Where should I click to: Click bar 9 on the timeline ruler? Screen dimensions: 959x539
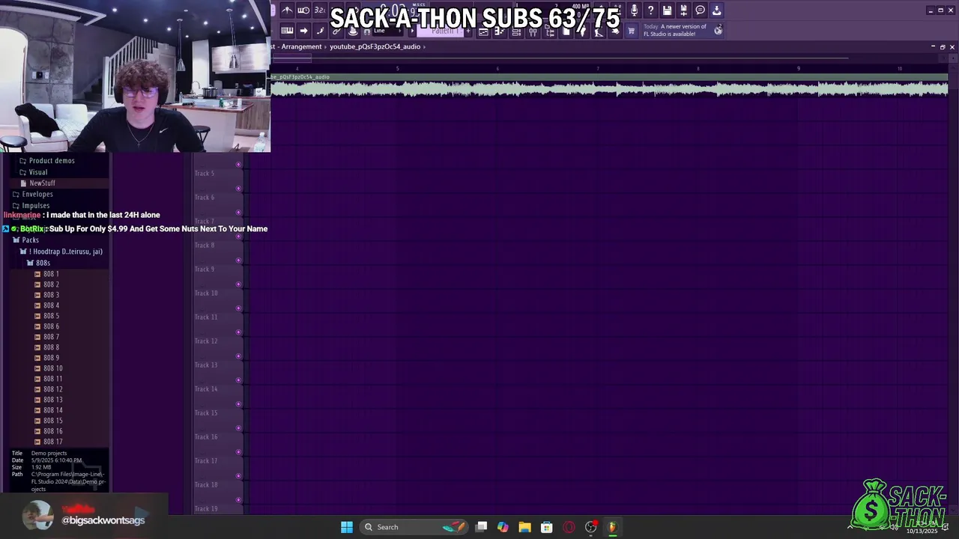798,69
